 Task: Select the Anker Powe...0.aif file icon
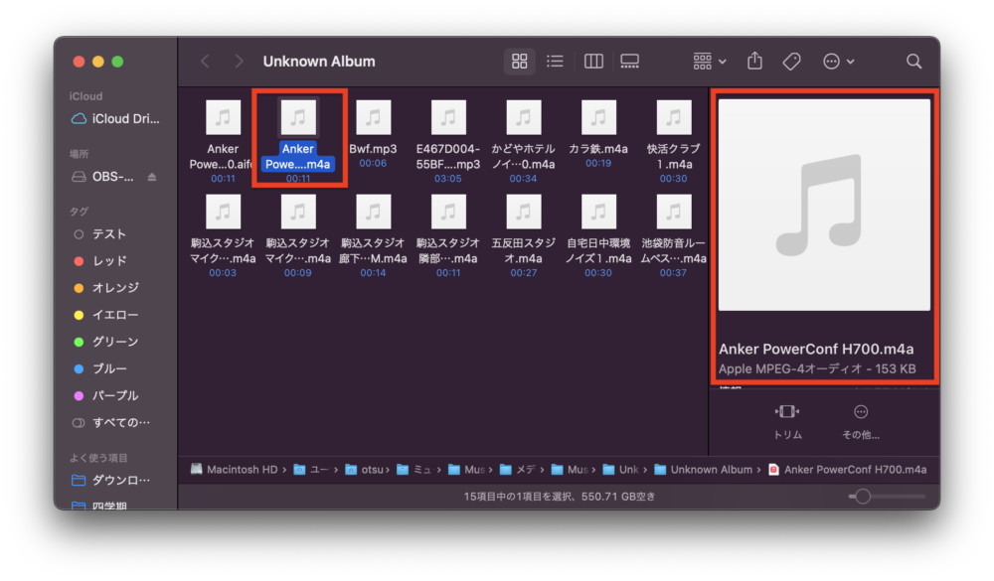[x=223, y=117]
